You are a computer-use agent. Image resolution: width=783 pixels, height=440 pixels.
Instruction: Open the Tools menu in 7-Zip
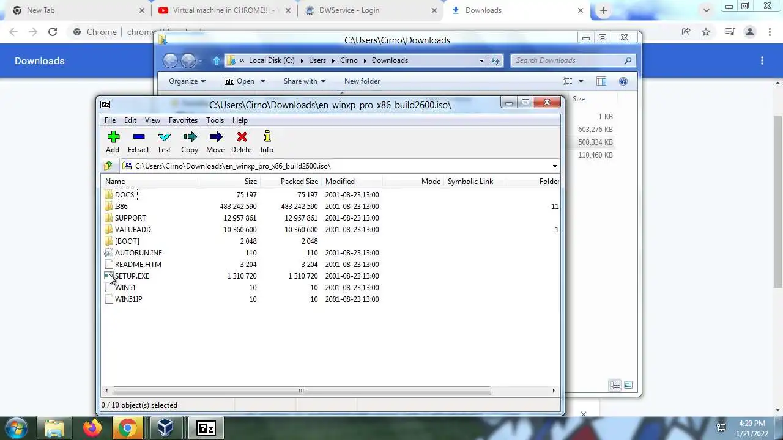coord(215,120)
